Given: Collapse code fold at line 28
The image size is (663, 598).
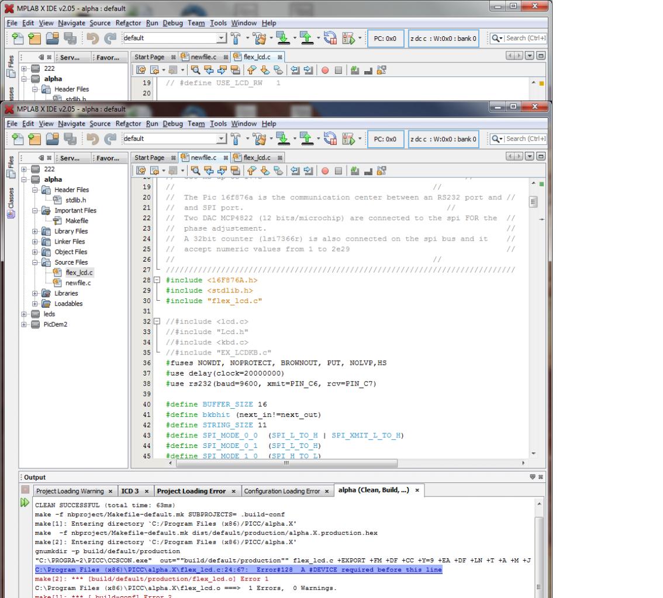Looking at the screenshot, I should click(x=157, y=280).
